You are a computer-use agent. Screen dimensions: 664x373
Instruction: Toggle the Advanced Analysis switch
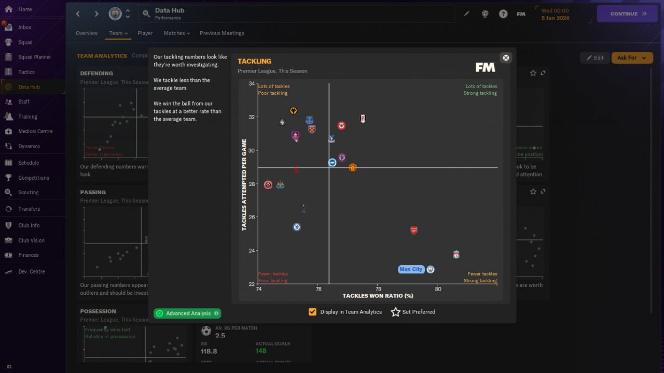187,313
